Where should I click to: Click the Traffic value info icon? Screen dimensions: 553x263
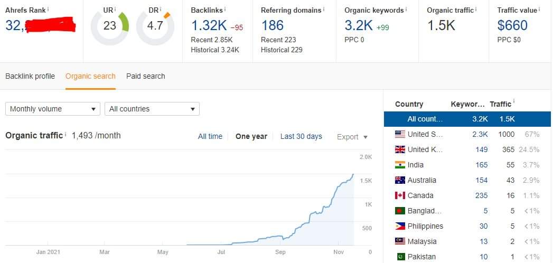coord(539,9)
